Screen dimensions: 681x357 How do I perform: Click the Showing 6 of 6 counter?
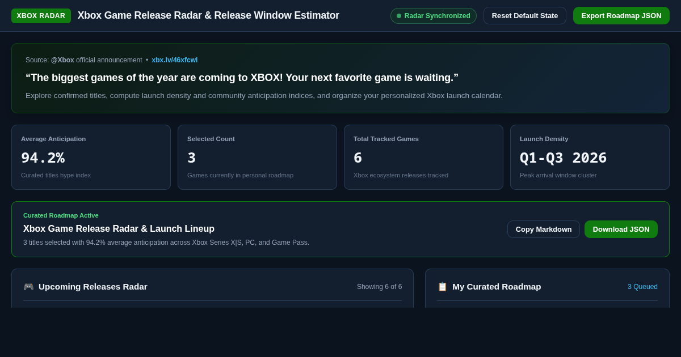tap(379, 287)
